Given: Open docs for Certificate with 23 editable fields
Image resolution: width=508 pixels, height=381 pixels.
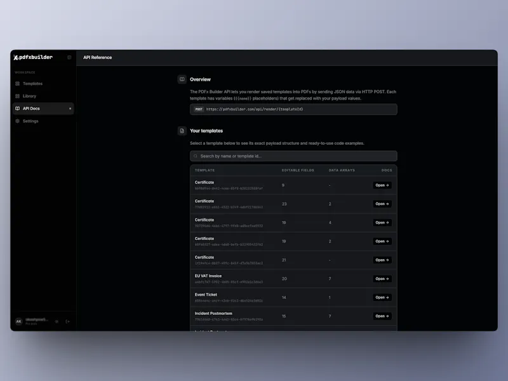Looking at the screenshot, I should pyautogui.click(x=382, y=204).
